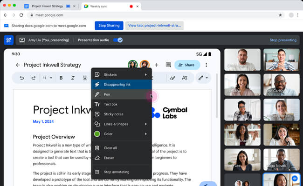
Task: Click the Cymbal Labs logo in the document
Action: (170, 113)
